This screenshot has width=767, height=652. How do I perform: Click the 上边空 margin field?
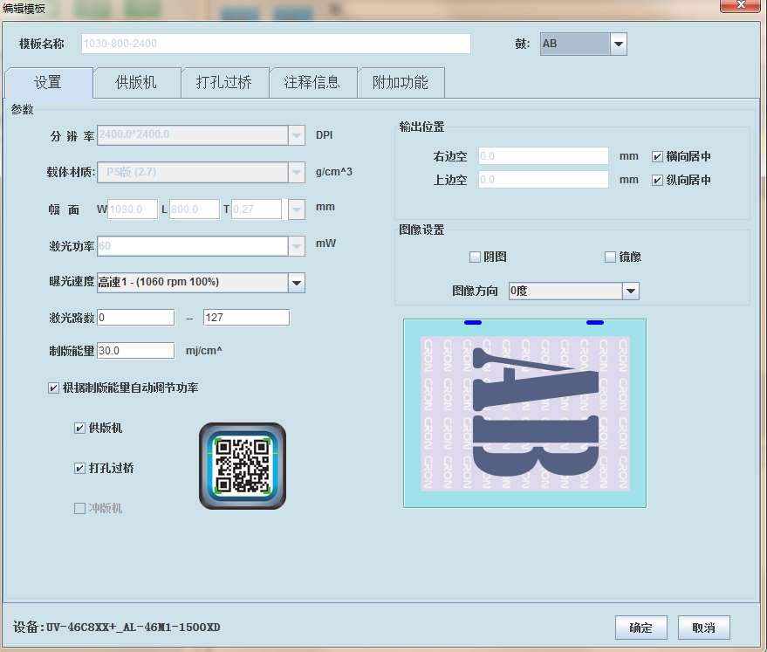click(543, 180)
